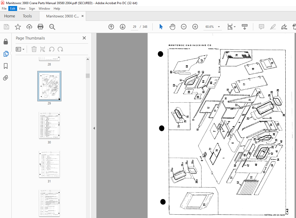Click the Save file icon
Viewport: 296px width, 218px height.
(x=6, y=27)
